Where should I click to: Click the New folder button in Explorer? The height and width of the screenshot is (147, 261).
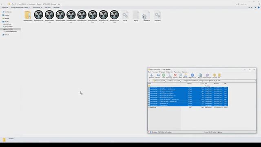click(x=56, y=7)
